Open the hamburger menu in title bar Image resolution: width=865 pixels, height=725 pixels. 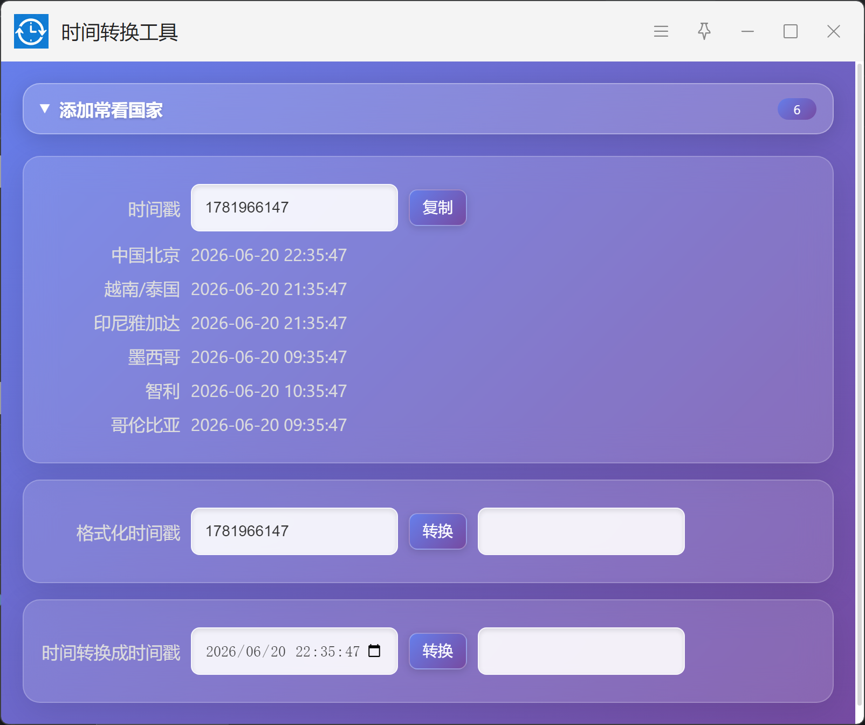[x=661, y=31]
